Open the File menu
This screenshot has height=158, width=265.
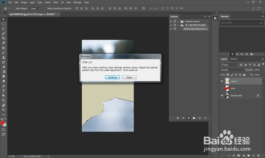click(10, 2)
